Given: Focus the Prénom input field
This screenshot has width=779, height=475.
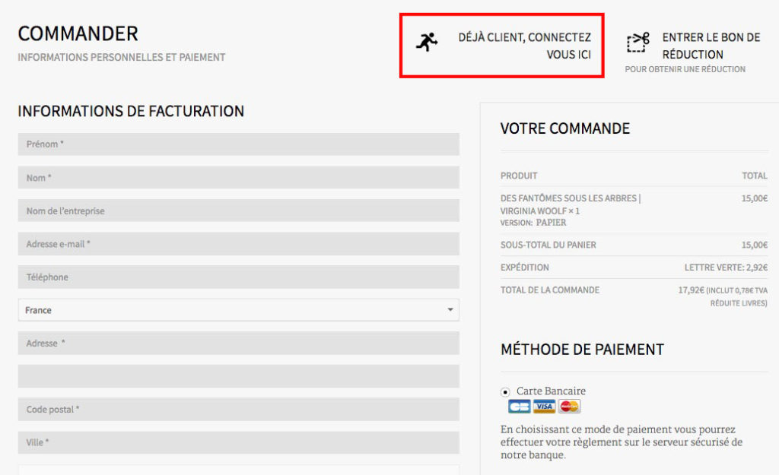Looking at the screenshot, I should tap(238, 144).
